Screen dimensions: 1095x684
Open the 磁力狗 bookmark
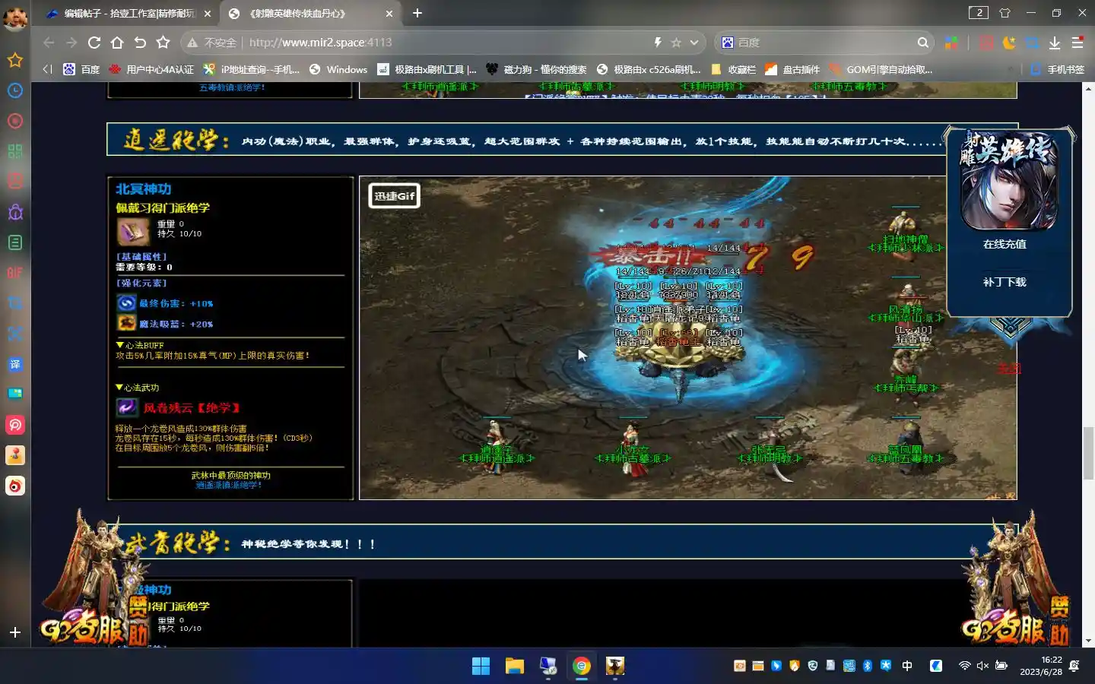(536, 69)
